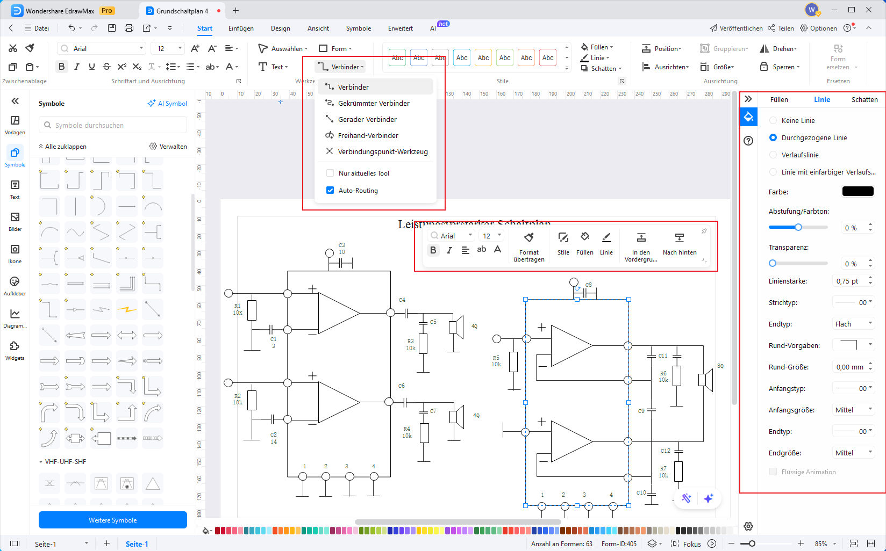Click the Abstufung/Farbton slider handle
The height and width of the screenshot is (551, 886).
(x=798, y=227)
